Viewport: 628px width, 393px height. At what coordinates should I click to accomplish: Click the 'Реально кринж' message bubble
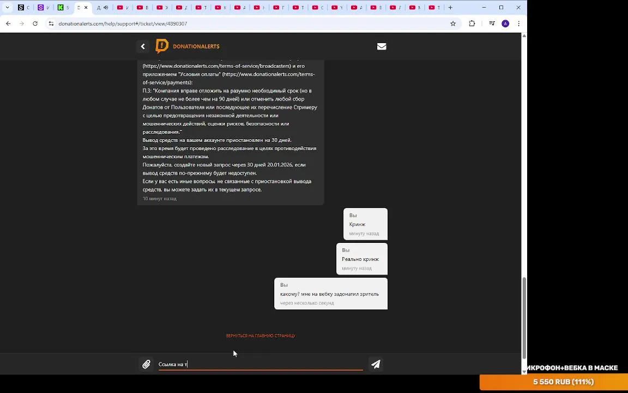click(362, 259)
